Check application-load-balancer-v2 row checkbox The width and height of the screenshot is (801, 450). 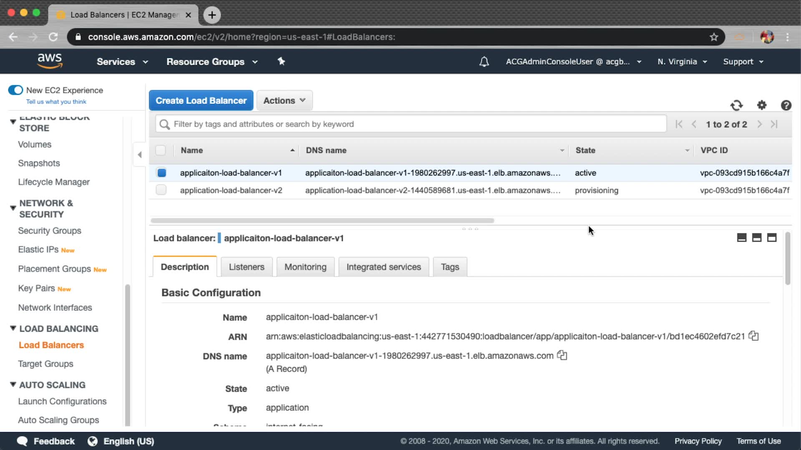161,190
